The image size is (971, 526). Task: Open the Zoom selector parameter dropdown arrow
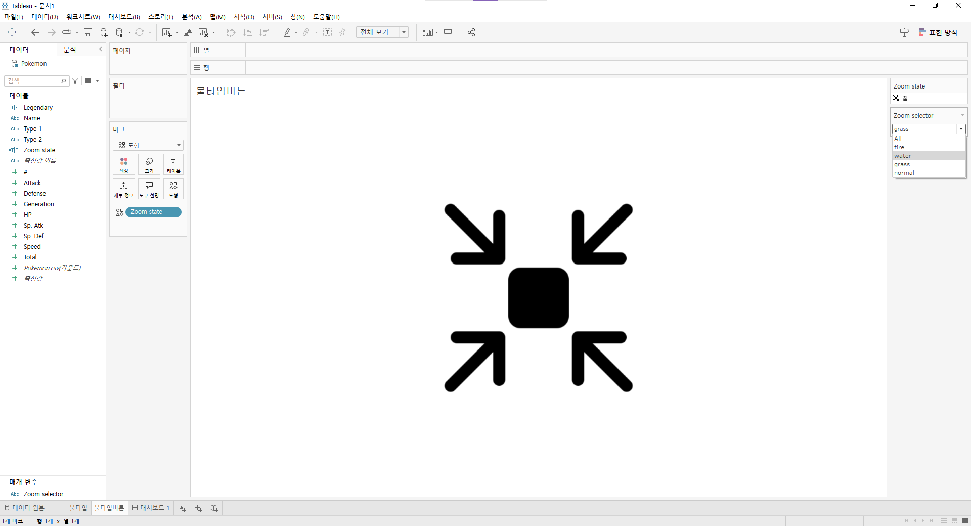(x=961, y=129)
